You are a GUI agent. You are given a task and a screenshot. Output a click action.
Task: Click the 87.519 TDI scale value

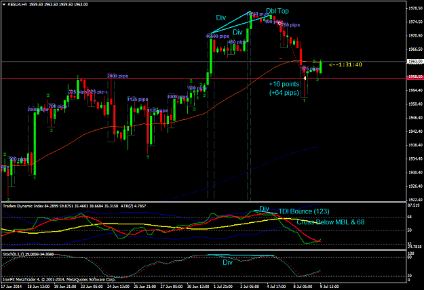click(x=413, y=205)
